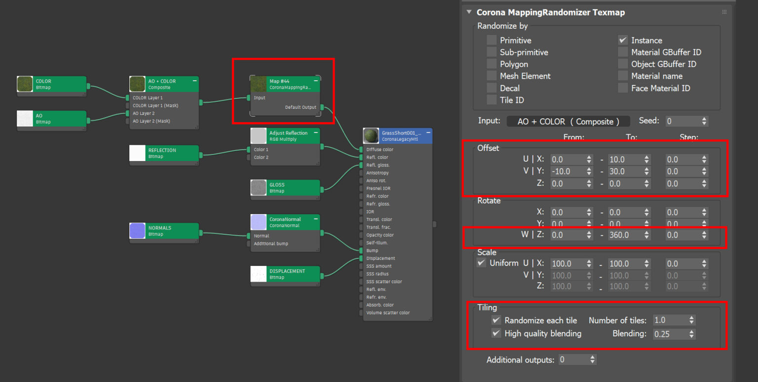Click the GLOSS Bitmap node preview

[258, 188]
